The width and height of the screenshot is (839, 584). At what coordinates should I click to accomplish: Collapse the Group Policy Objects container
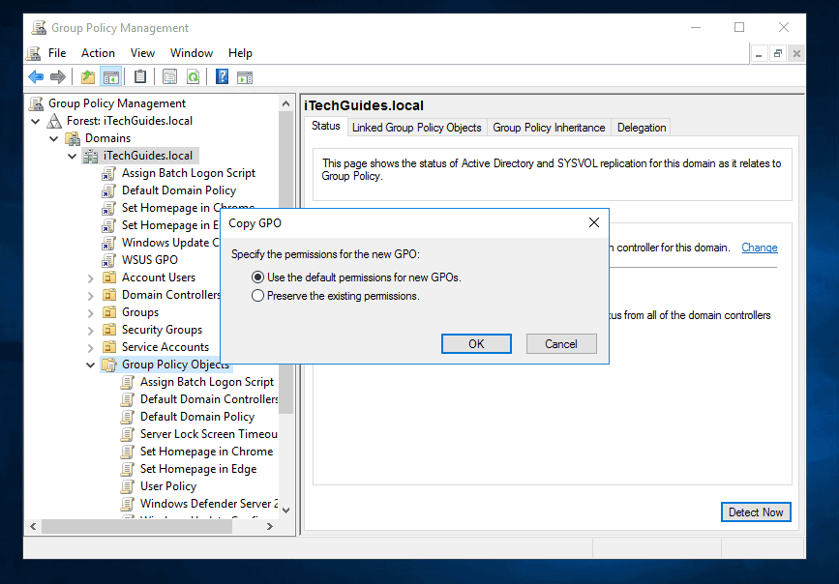[90, 365]
